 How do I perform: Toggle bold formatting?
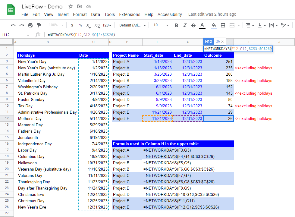pos(177,25)
